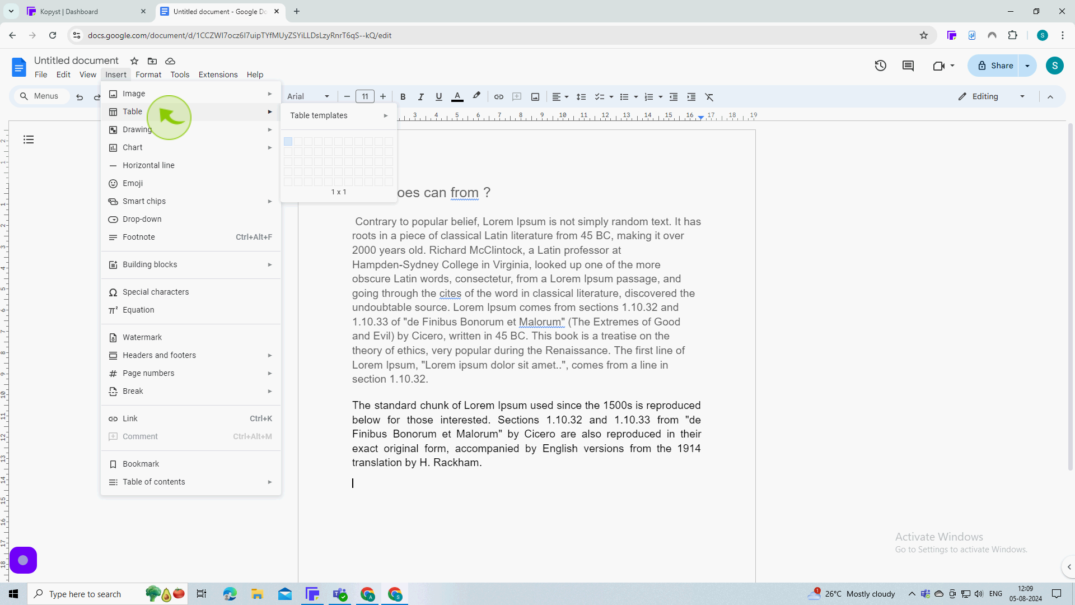Click the Italic formatting icon
This screenshot has width=1075, height=605.
421,97
